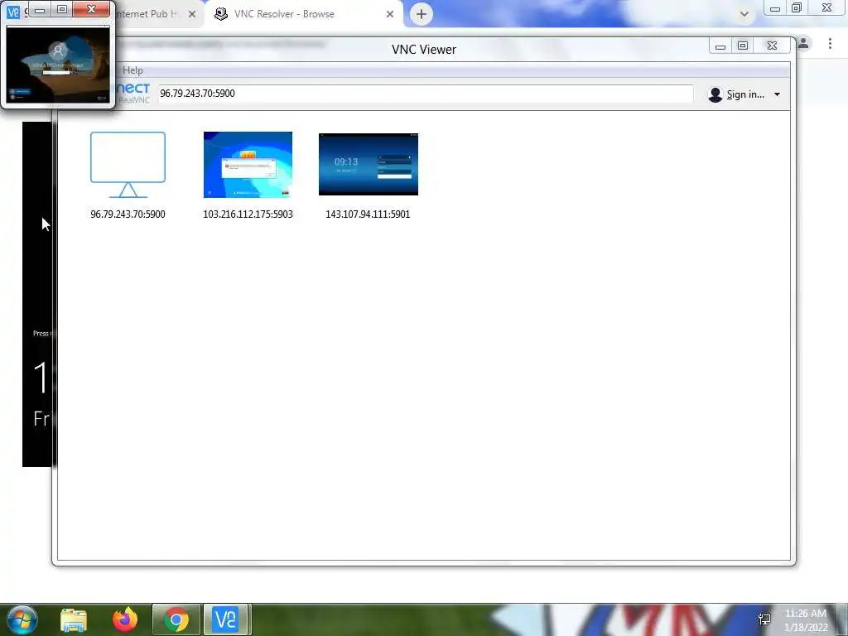Open the 143.107.94.111:5901 connection thumbnail
Screen dimensions: 848x636
(x=369, y=164)
